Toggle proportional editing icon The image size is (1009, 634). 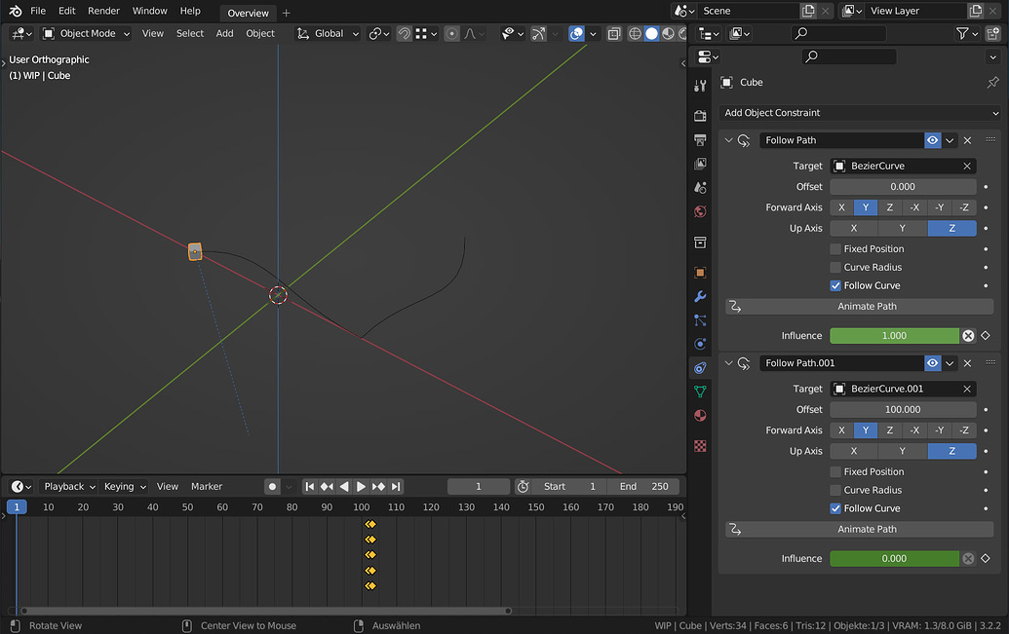pyautogui.click(x=451, y=33)
